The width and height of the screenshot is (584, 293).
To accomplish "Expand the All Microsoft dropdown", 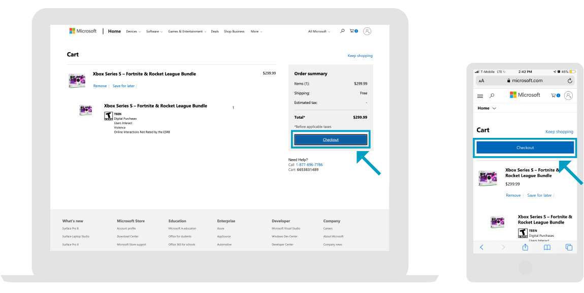I will pos(319,31).
